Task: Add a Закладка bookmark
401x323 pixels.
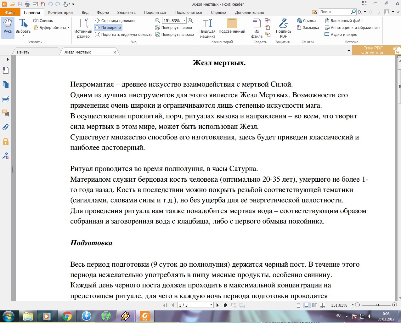Action: (x=308, y=28)
